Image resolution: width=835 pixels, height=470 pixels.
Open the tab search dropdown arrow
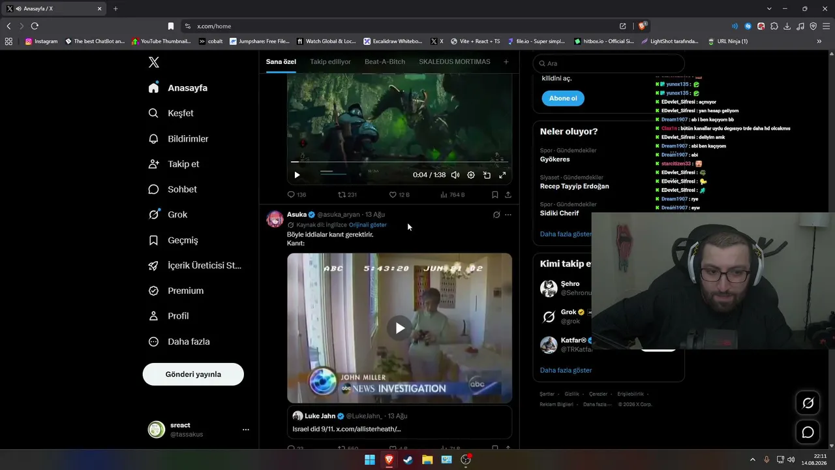[769, 8]
